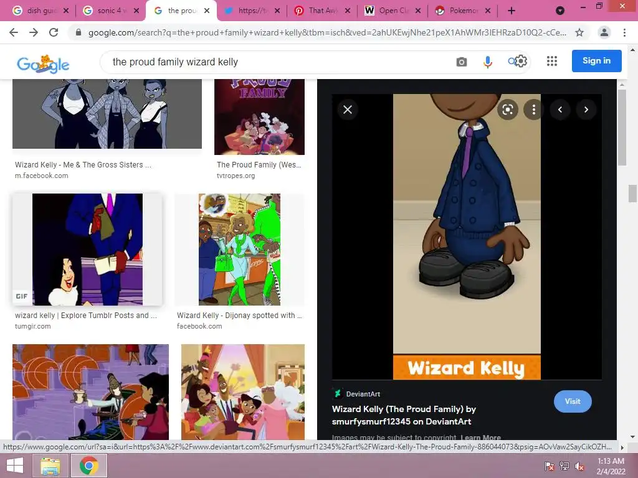
Task: Select the thumbnail with orange basketballs
Action: [x=91, y=392]
